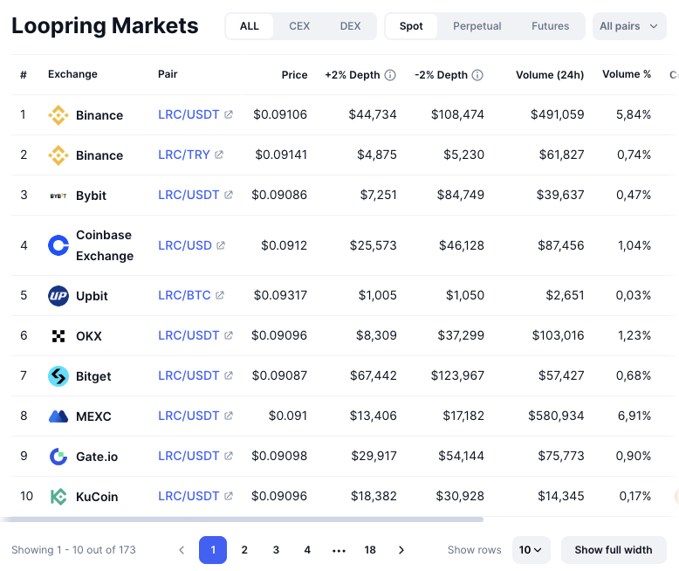Click the Bybit exchange logo
The height and width of the screenshot is (571, 679).
click(x=58, y=196)
